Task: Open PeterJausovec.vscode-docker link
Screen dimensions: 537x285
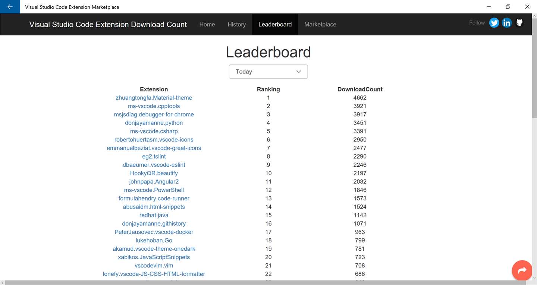Action: [x=154, y=232]
